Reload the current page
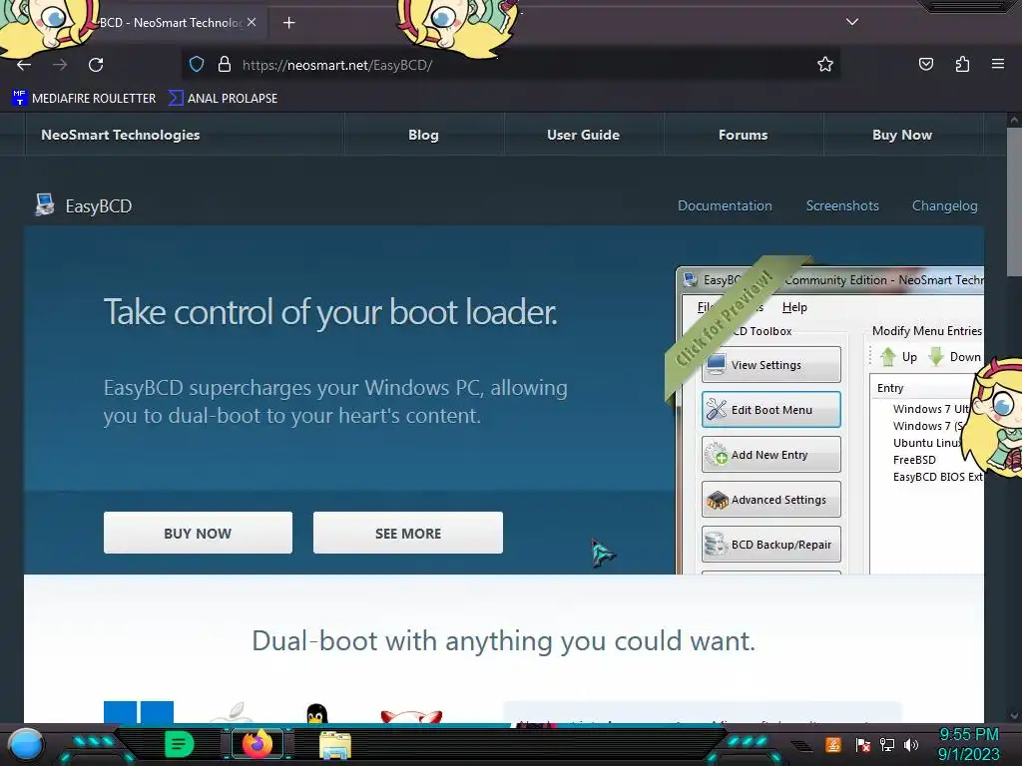 tap(96, 65)
